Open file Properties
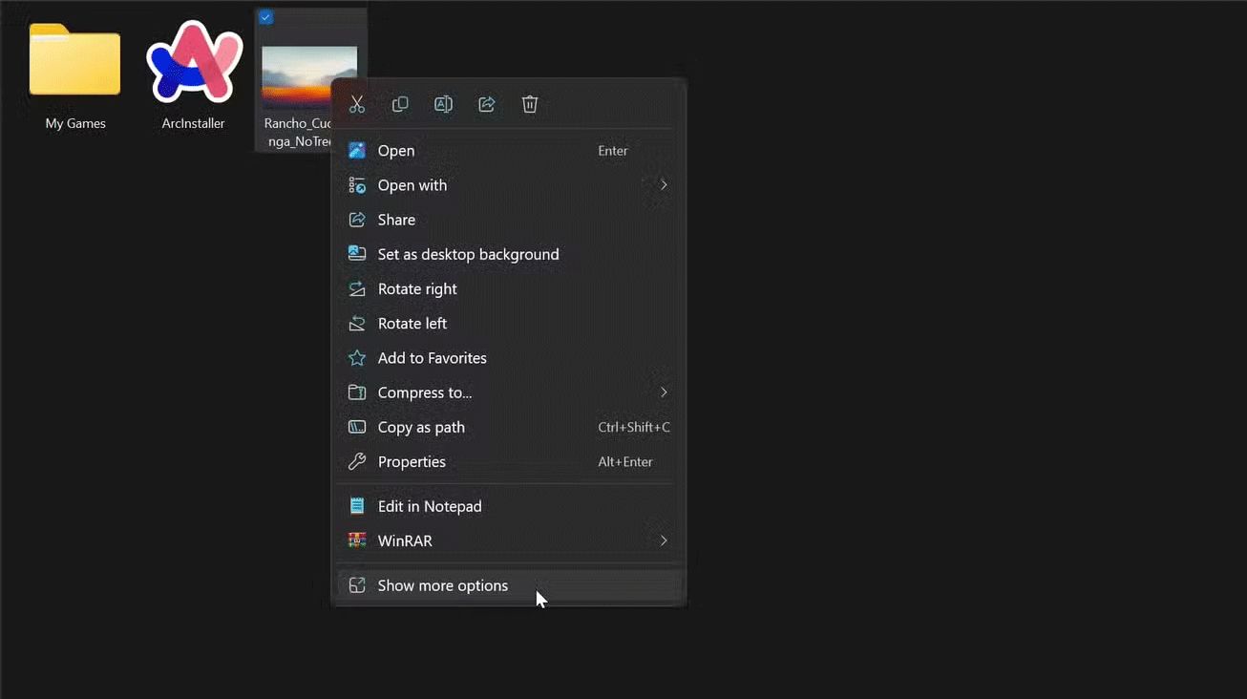This screenshot has height=699, width=1247. [x=412, y=462]
